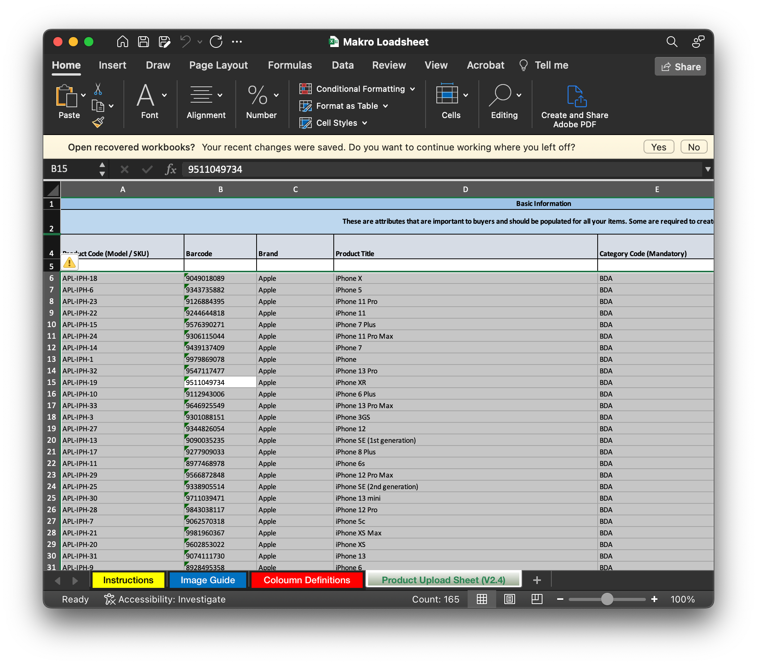The height and width of the screenshot is (665, 757).
Task: Expand the formula bar chevron
Action: [708, 169]
